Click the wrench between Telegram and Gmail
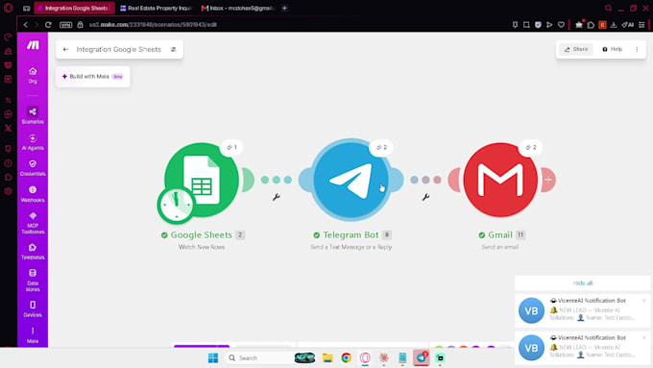This screenshot has height=368, width=653. coord(425,197)
